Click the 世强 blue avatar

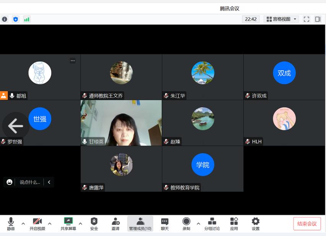click(x=40, y=119)
